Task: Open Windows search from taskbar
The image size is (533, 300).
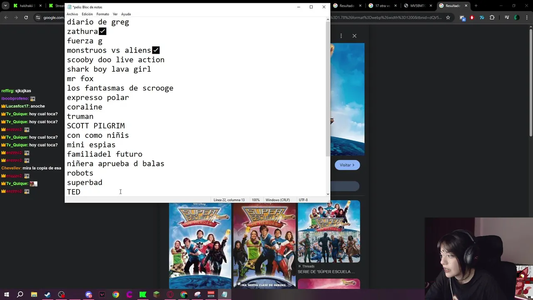Action: [x=20, y=295]
